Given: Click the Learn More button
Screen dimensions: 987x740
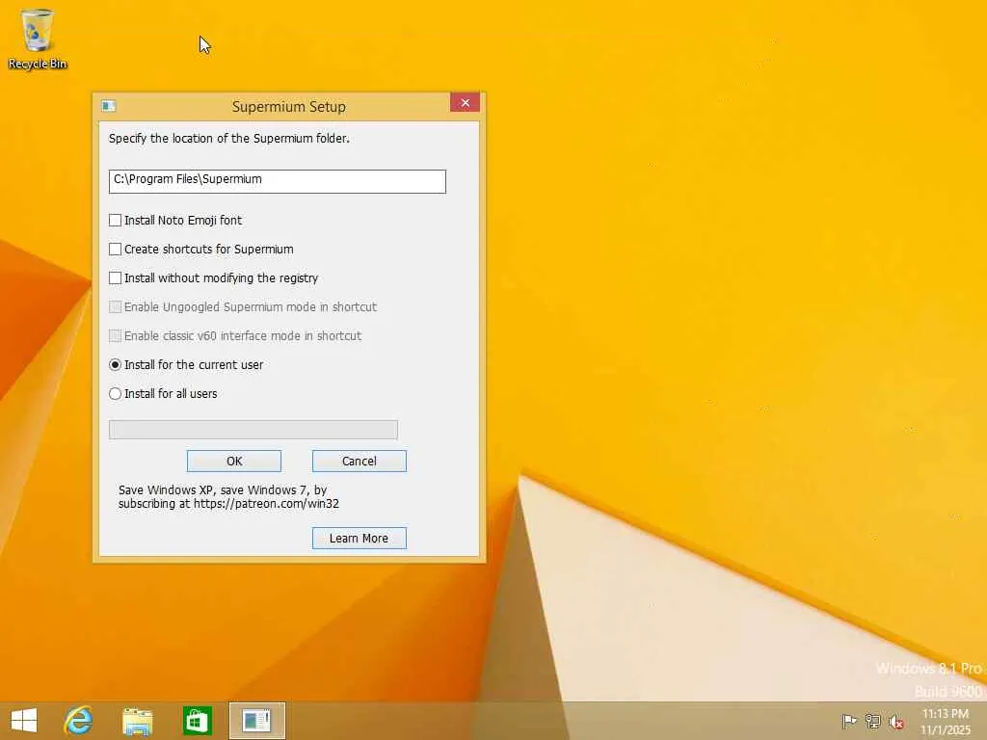Looking at the screenshot, I should pyautogui.click(x=360, y=538).
